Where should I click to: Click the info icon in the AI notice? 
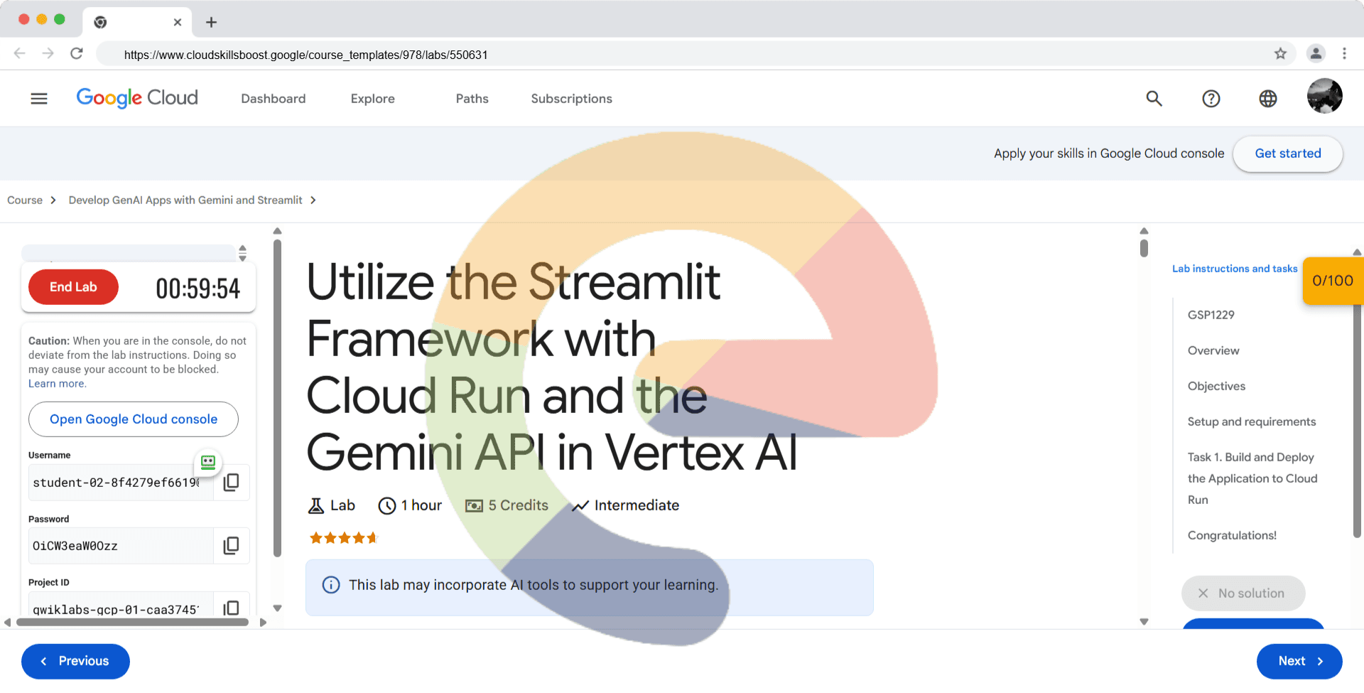point(331,585)
